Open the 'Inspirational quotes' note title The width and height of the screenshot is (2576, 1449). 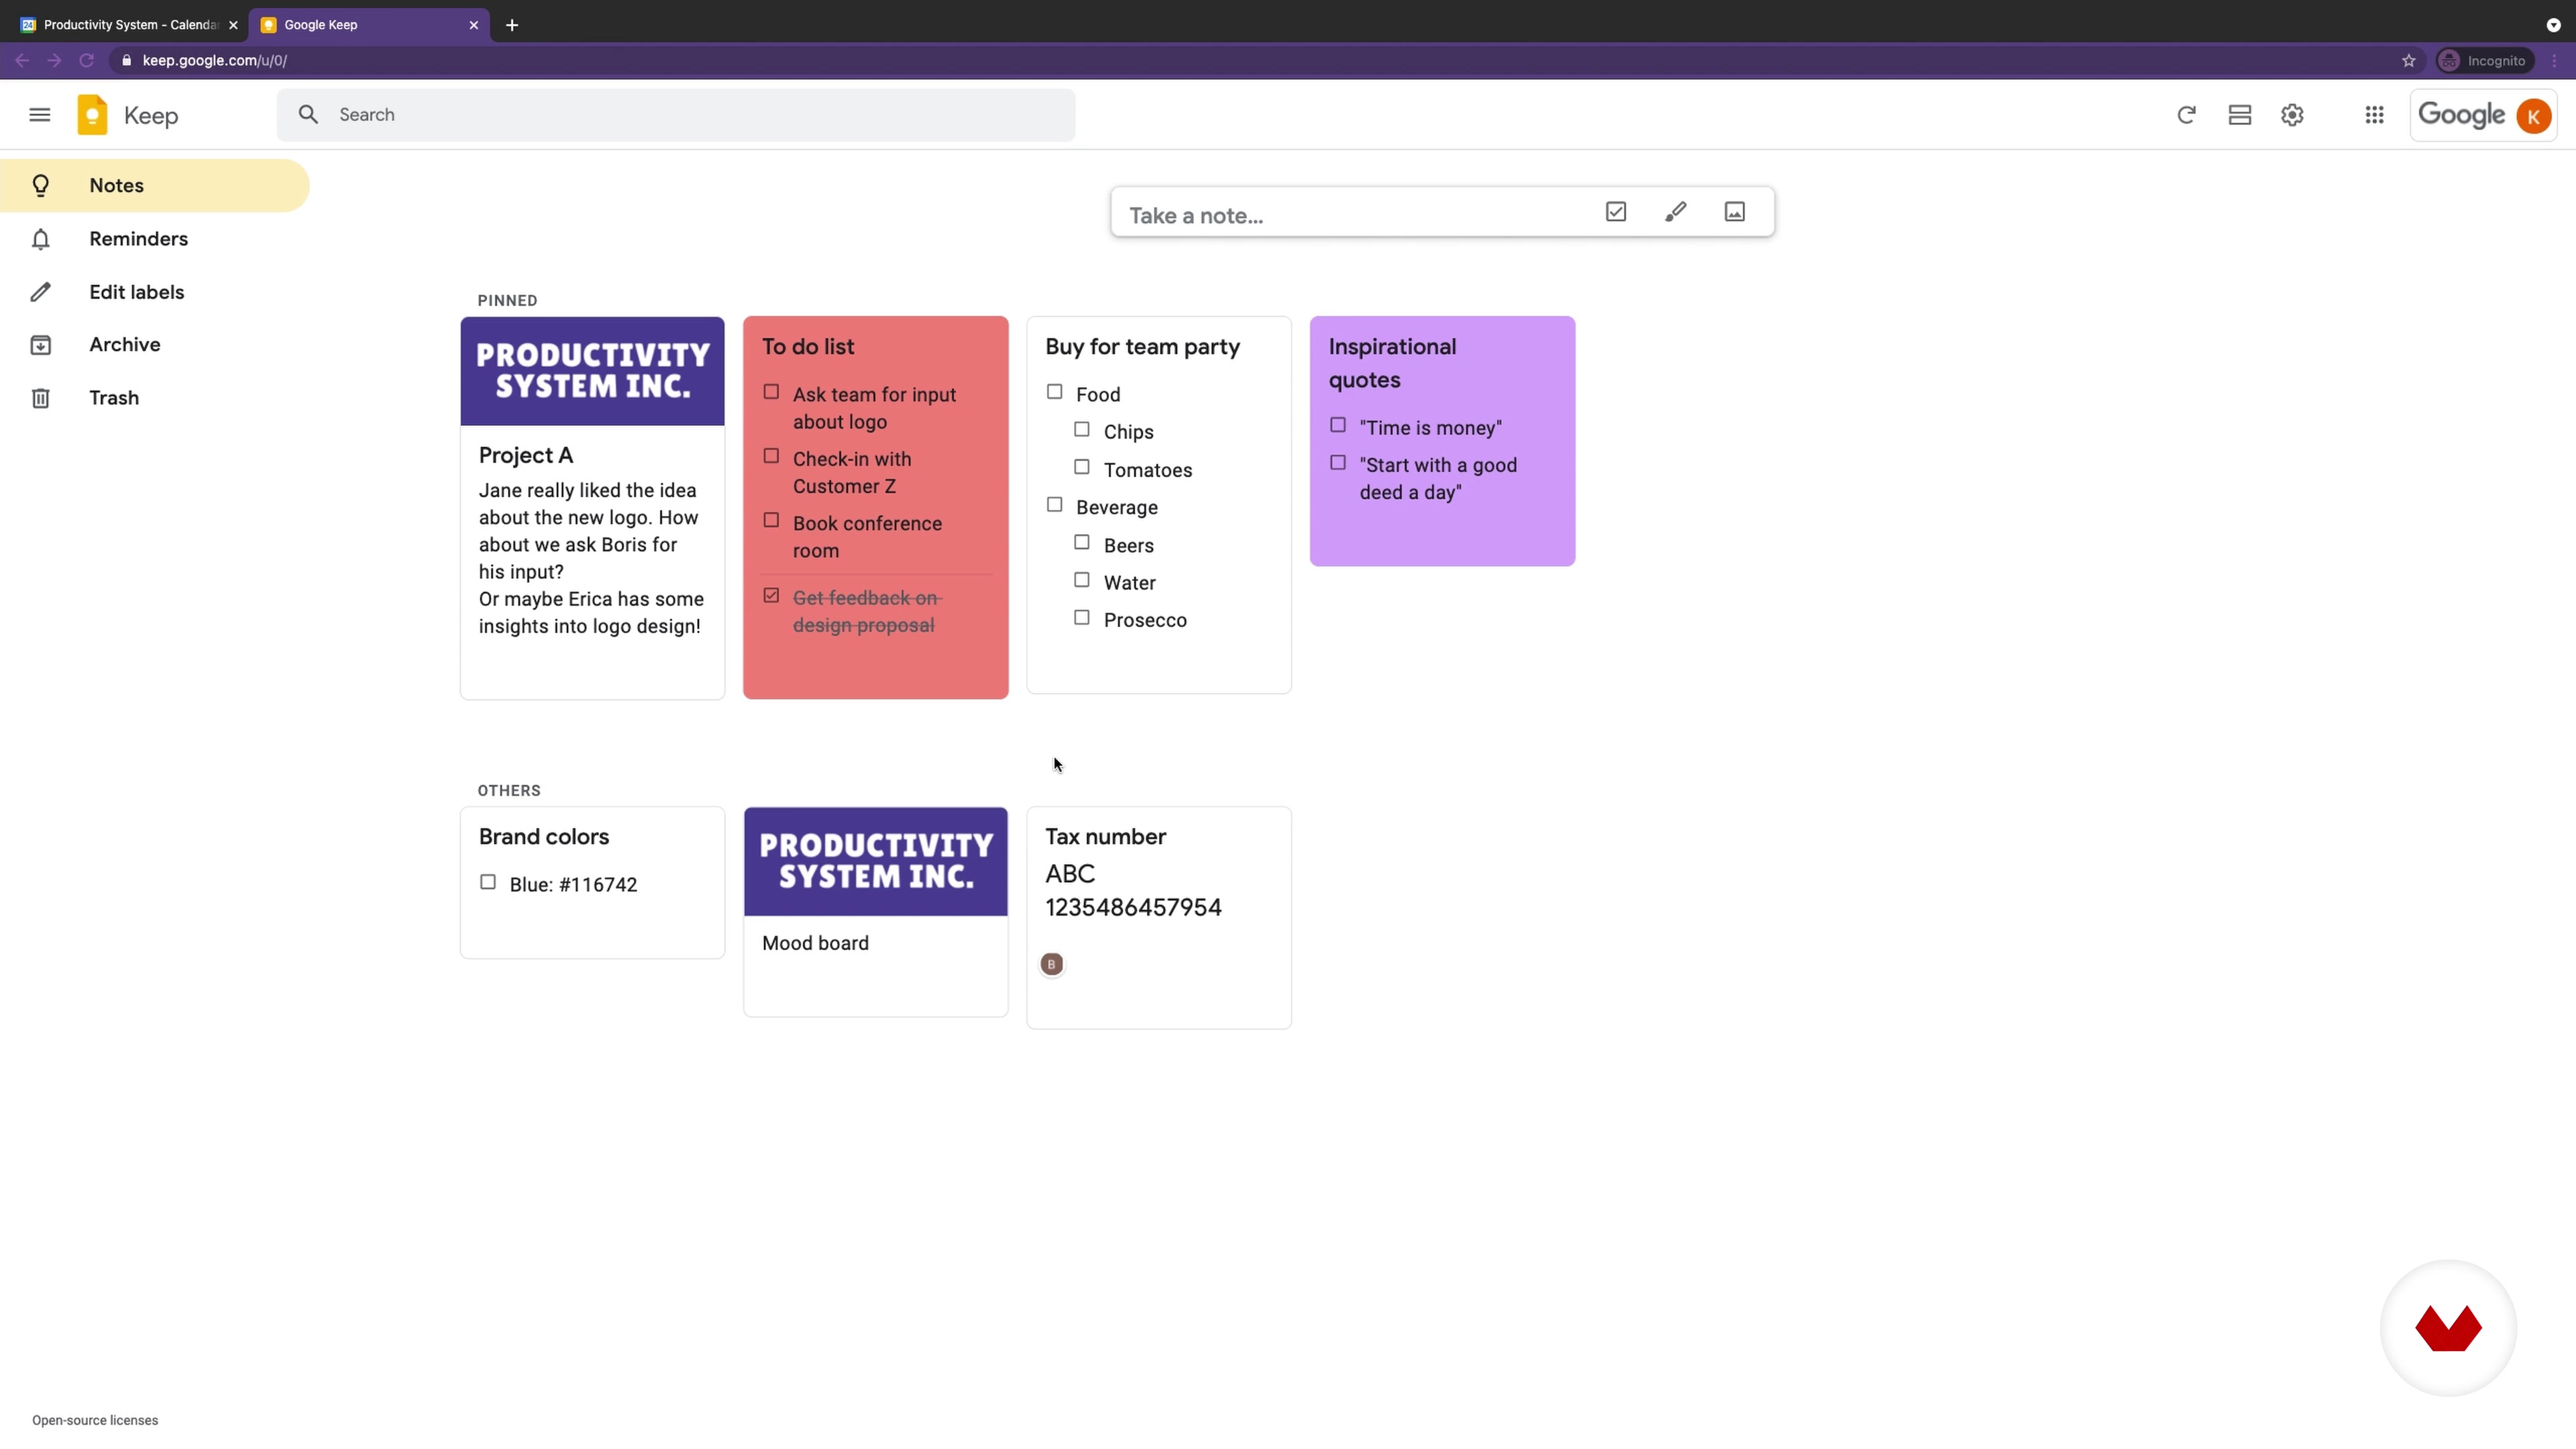coord(1392,363)
